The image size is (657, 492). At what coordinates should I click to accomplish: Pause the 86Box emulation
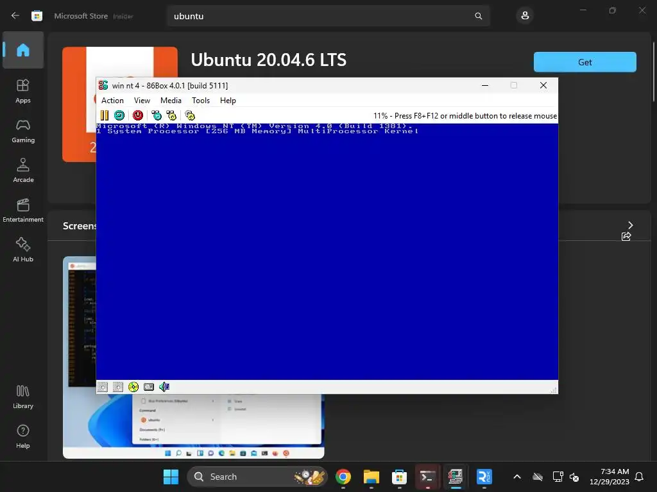pyautogui.click(x=105, y=115)
